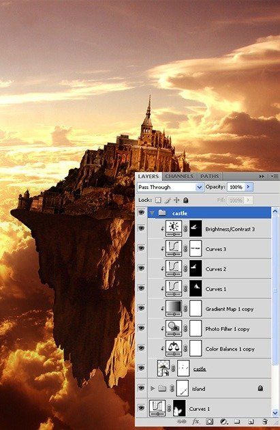The width and height of the screenshot is (280, 430).
Task: Select the Curves 2 adjustment icon
Action: pos(174,269)
